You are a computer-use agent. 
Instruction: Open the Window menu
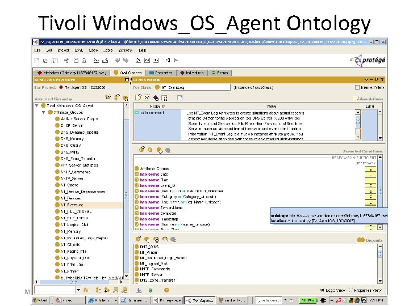pyautogui.click(x=125, y=50)
